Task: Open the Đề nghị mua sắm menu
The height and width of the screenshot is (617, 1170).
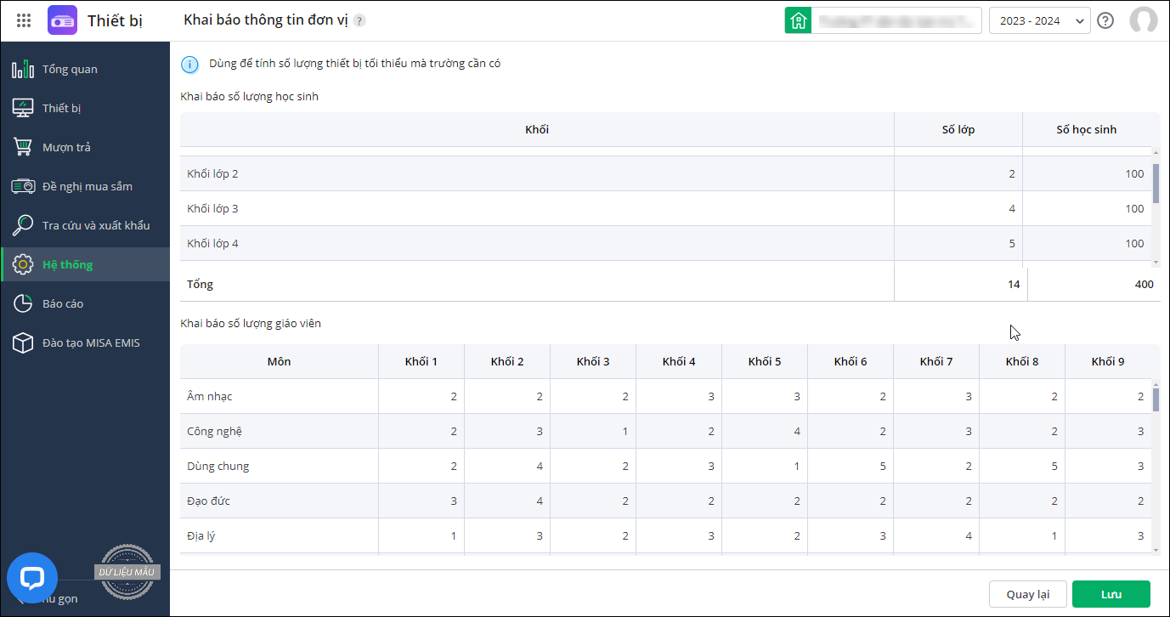Action: coord(87,186)
